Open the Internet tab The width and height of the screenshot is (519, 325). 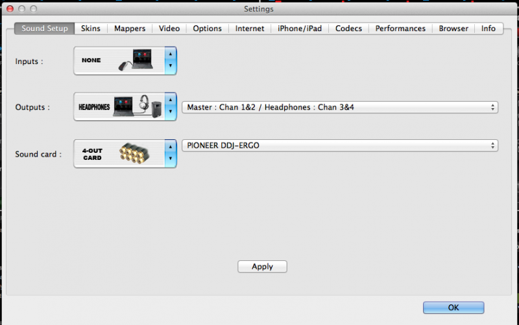tap(250, 28)
